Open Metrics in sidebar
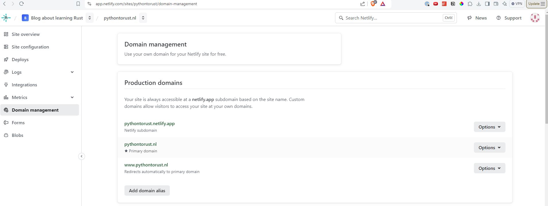This screenshot has height=206, width=548. [x=20, y=98]
